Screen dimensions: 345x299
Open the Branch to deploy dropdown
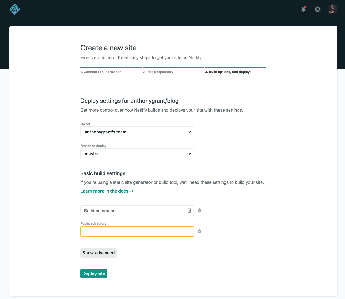[137, 154]
